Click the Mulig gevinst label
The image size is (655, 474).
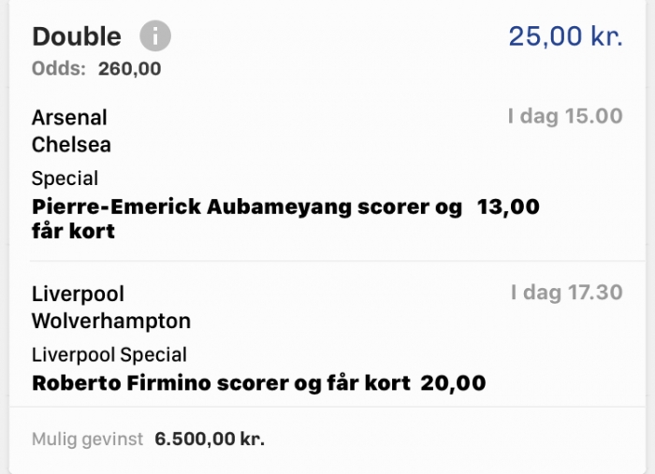point(88,439)
